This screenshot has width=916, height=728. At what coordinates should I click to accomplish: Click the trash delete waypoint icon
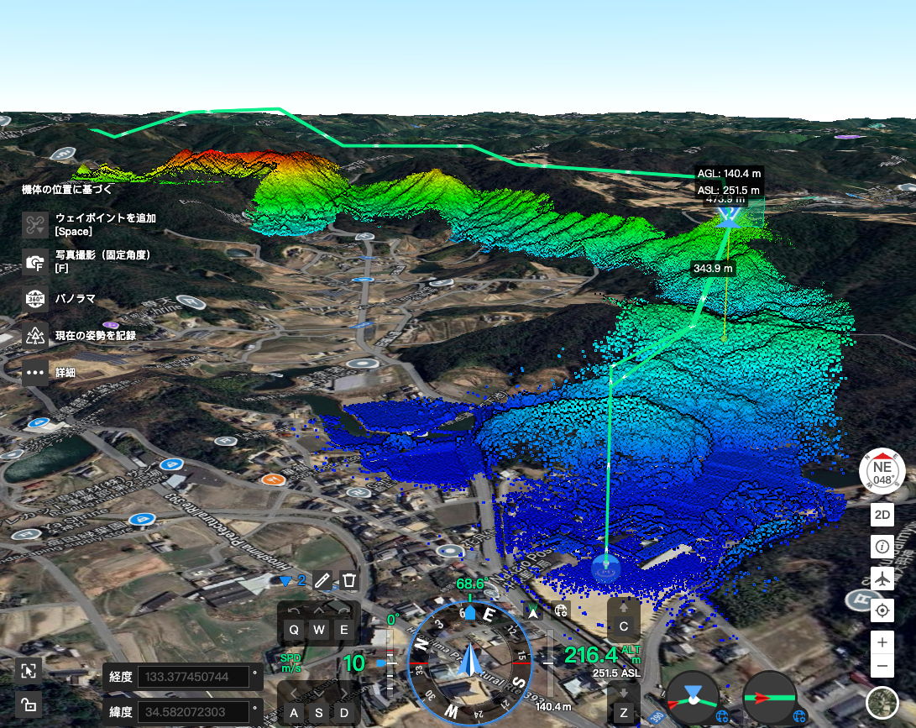point(349,580)
